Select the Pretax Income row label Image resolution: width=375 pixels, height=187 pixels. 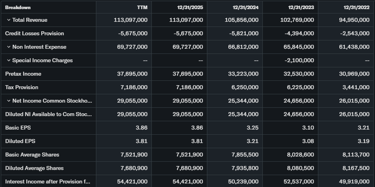tap(23, 74)
